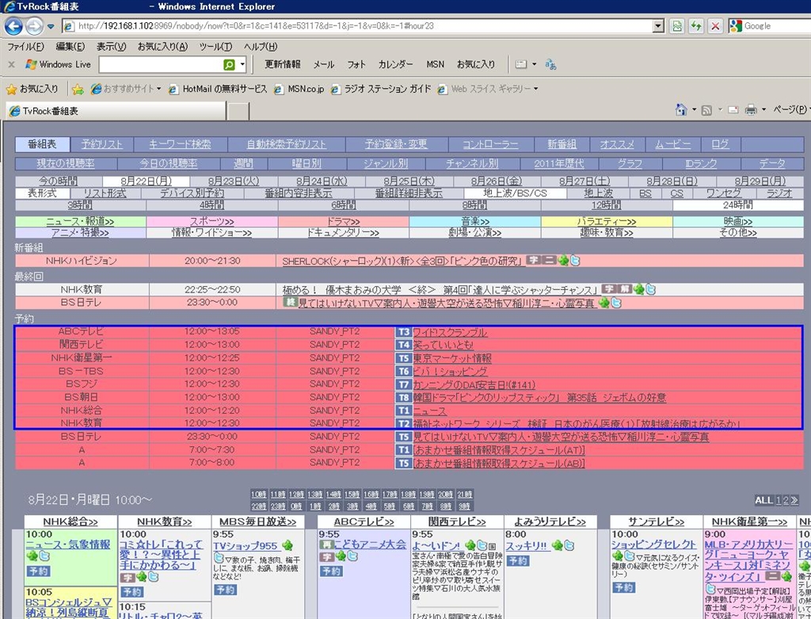Image resolution: width=811 pixels, height=619 pixels.
Task: Click the Print icon in command bar
Action: click(x=750, y=109)
